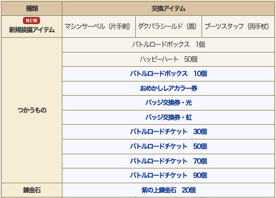Click the 種類 column header
The width and height of the screenshot is (276, 198).
(32, 8)
